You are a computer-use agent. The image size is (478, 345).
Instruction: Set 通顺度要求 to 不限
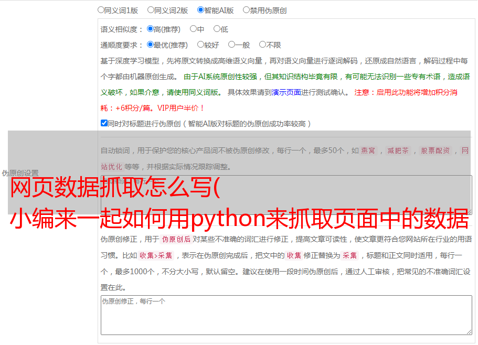pos(262,45)
